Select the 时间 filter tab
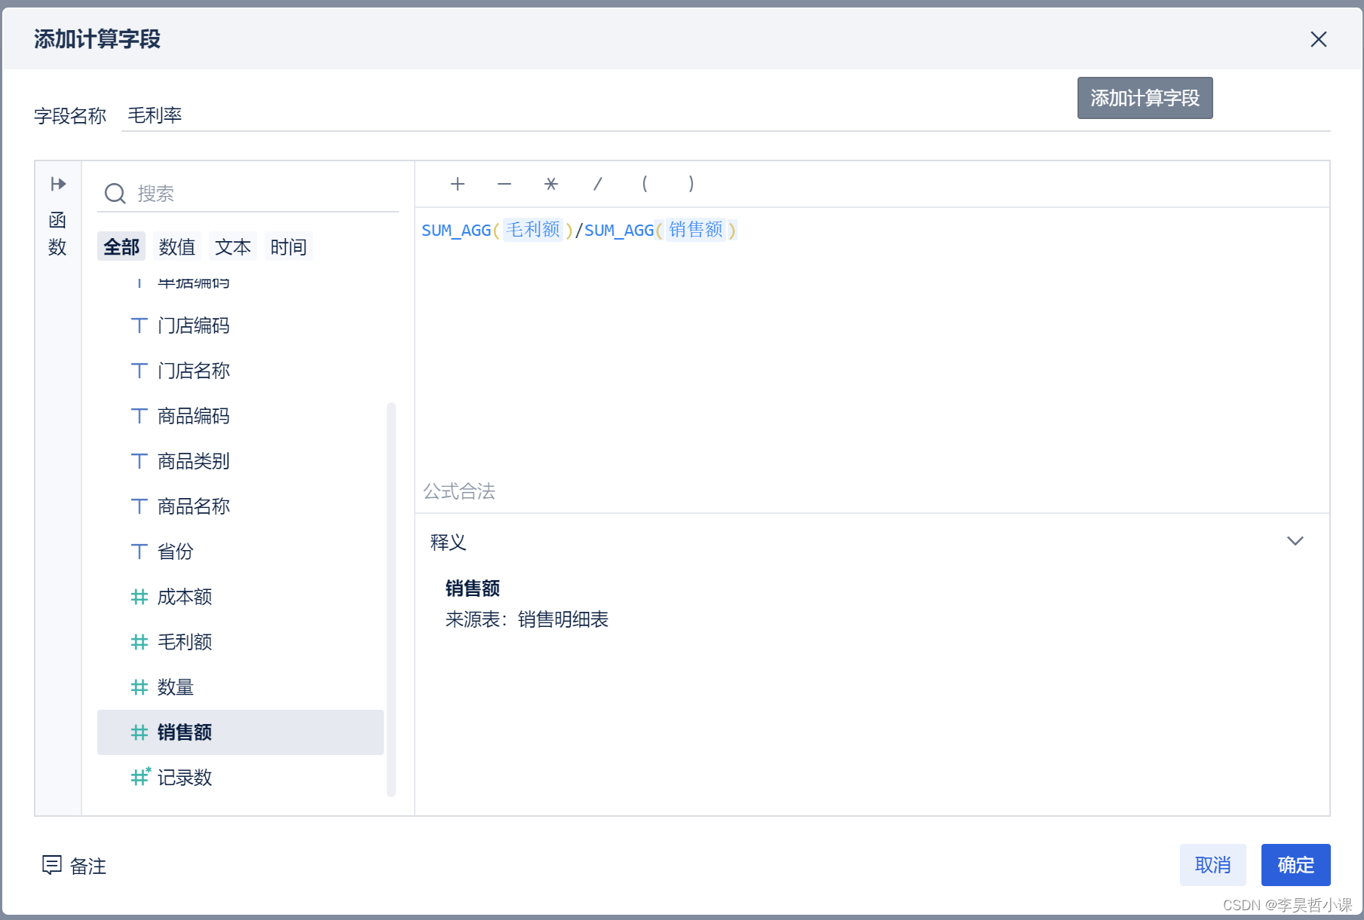Viewport: 1364px width, 920px height. click(x=289, y=247)
